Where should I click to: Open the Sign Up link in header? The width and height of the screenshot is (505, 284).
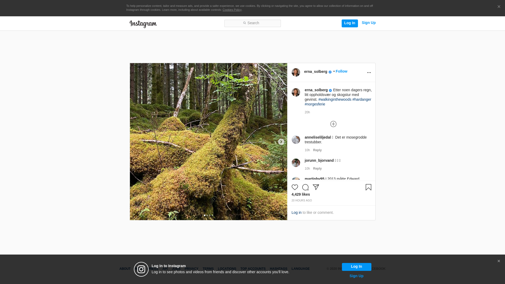[368, 23]
